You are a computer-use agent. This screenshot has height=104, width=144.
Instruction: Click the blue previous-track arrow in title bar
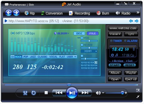(131, 21)
